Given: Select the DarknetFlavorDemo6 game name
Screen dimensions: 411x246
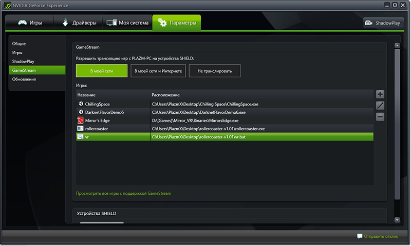Looking at the screenshot, I should click(x=104, y=112).
